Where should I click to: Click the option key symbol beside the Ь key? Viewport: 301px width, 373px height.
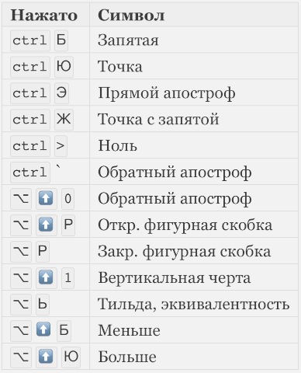21,304
